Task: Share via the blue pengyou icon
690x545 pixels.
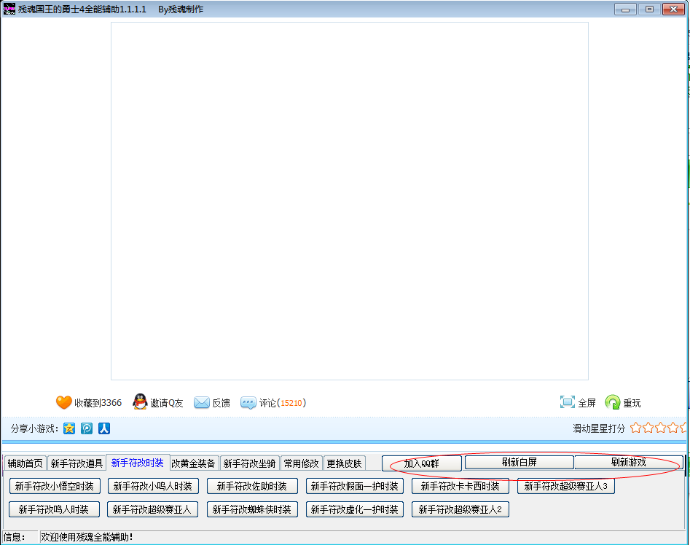Action: click(87, 428)
